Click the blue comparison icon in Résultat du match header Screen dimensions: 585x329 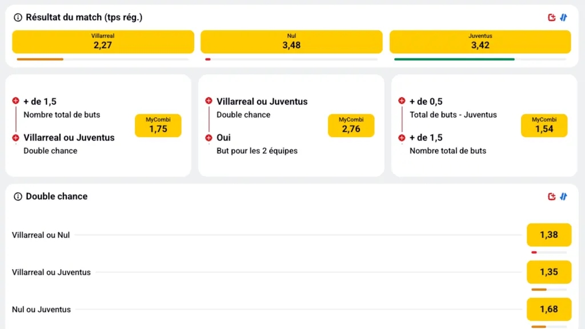click(x=564, y=18)
